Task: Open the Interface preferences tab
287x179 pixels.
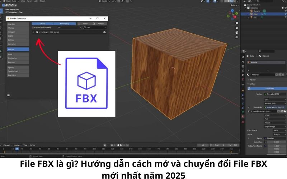Action: pos(18,24)
